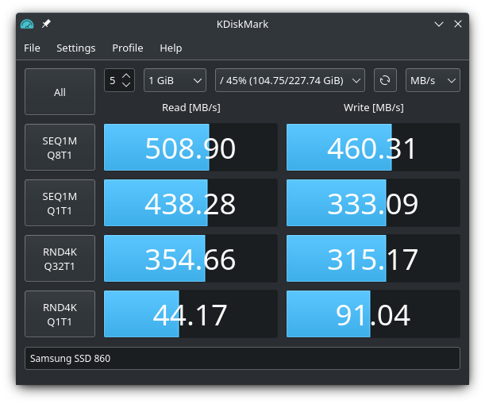Click the refresh storage list icon

[x=385, y=80]
